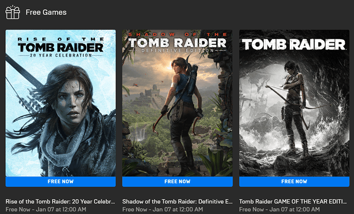Viewport: 354px width, 214px height.
Task: Claim Rise of the Tomb Raider via FREE NOW
Action: tap(61, 182)
